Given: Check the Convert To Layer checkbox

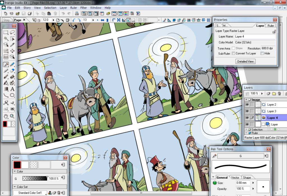Looking at the screenshot, I should [233, 53].
